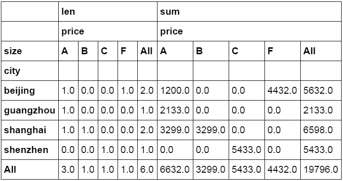The image size is (343, 181).
Task: Click the 'price' label under sum
Action: tap(172, 32)
